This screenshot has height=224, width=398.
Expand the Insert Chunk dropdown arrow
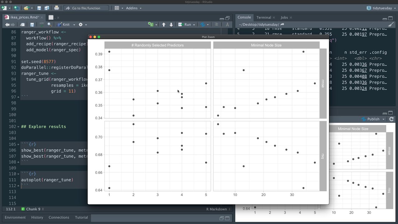pos(156,25)
